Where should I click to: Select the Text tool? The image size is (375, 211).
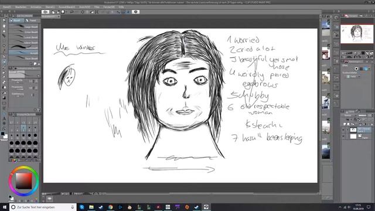4,118
